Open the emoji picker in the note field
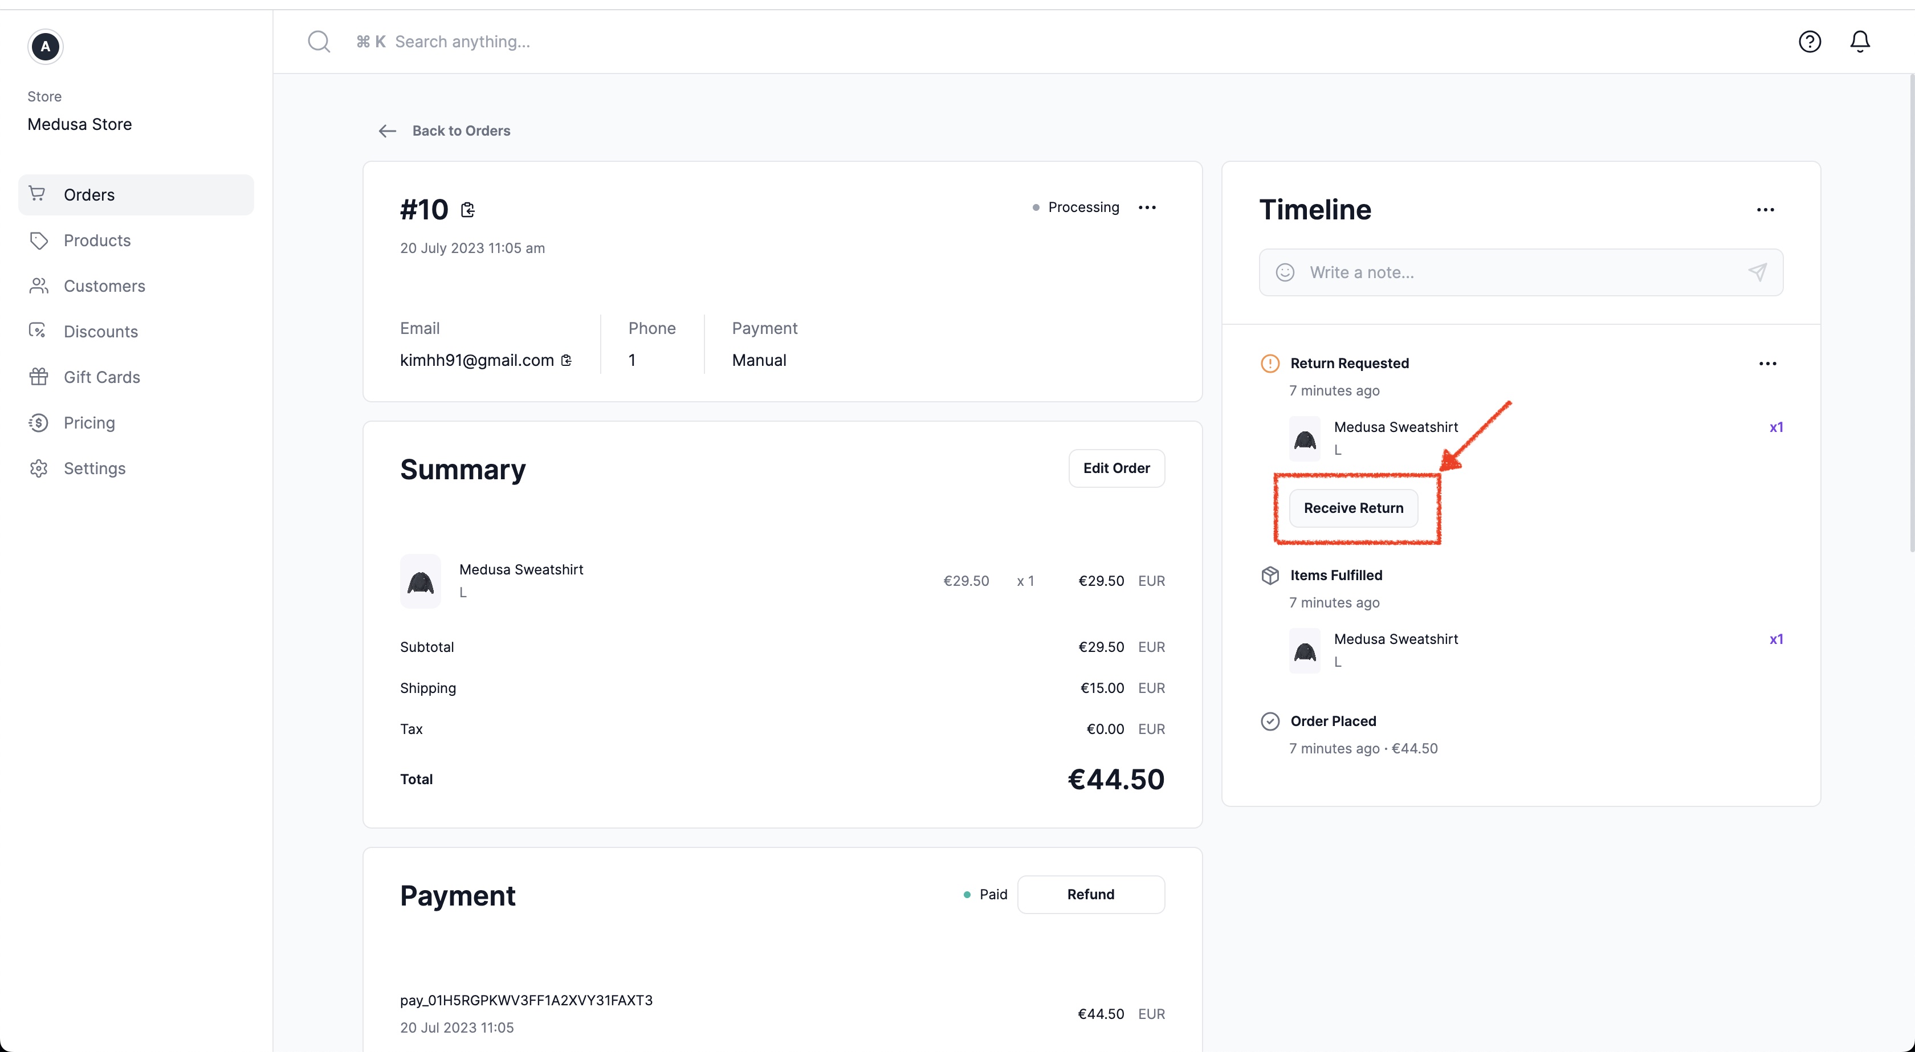The height and width of the screenshot is (1052, 1915). pyautogui.click(x=1285, y=272)
